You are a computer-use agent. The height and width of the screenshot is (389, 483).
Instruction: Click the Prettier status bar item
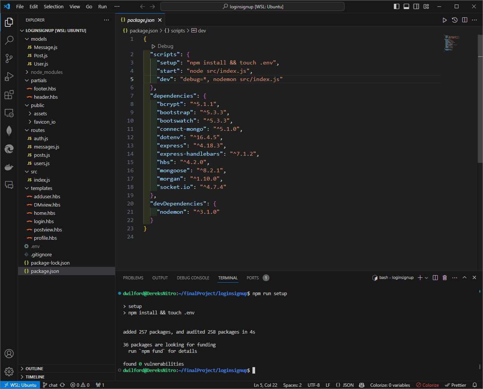tap(455, 385)
